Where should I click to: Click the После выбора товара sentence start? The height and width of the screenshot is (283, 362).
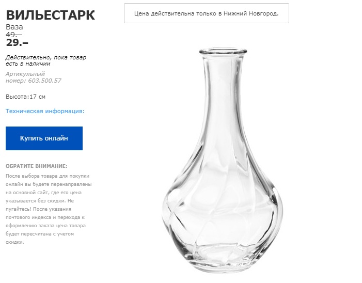click(x=31, y=176)
